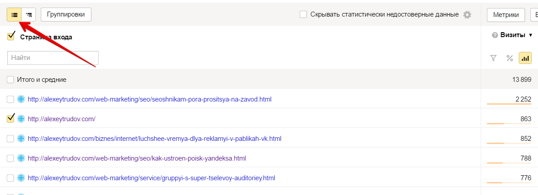Uncheck the Страница входа checkbox
Viewport: 538px width, 195px height.
click(x=11, y=37)
